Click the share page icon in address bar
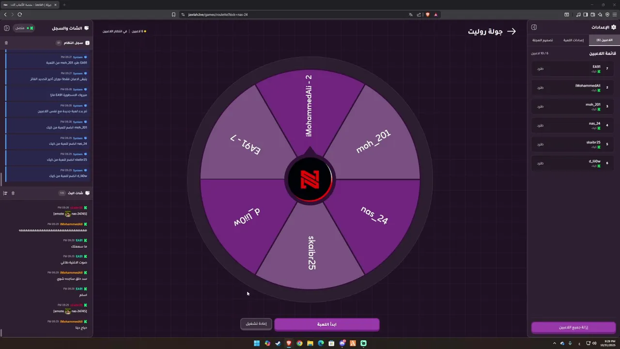This screenshot has height=349, width=620. coord(419,15)
